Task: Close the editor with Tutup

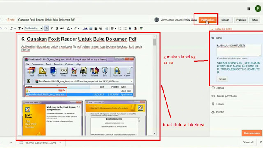Action: (254, 20)
